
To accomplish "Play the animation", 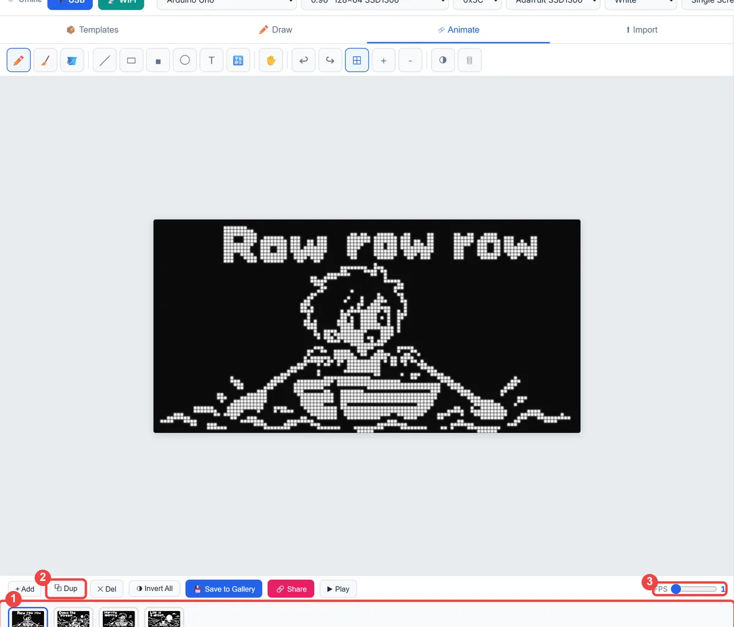I will click(x=338, y=588).
